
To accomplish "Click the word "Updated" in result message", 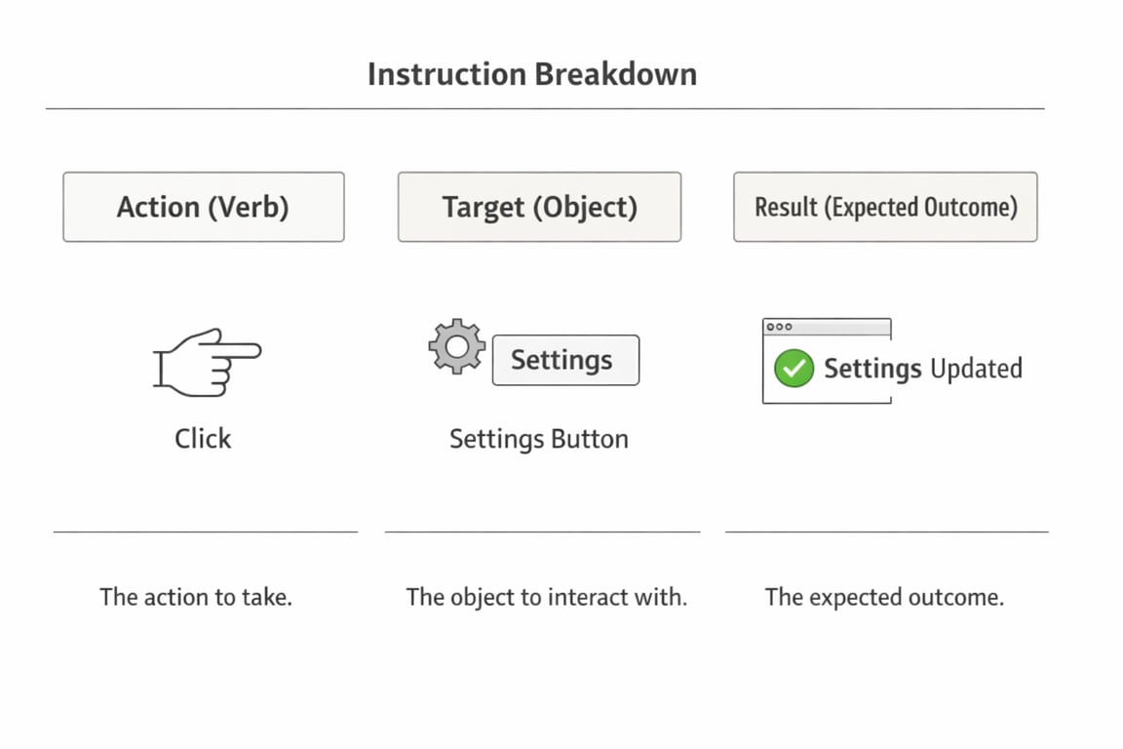I will point(976,369).
